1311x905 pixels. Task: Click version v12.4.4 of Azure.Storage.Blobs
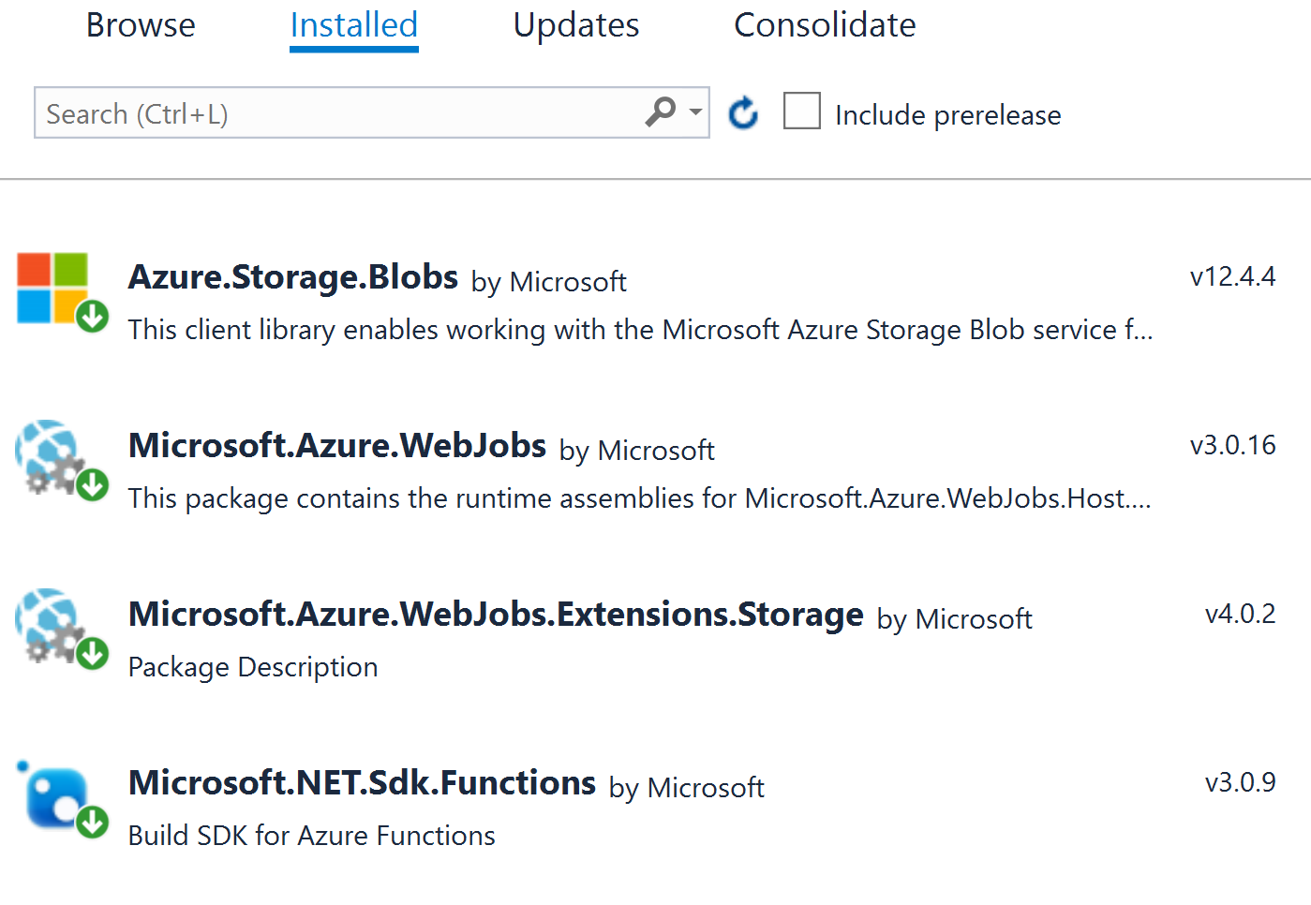click(1233, 276)
